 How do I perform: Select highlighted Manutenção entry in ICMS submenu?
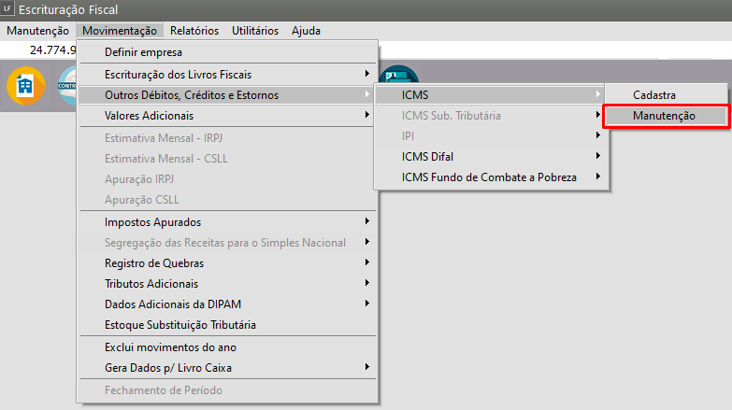(x=666, y=115)
